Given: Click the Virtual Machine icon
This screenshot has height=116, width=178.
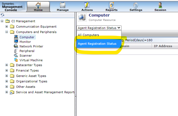Looking at the screenshot, I should click(x=16, y=60).
